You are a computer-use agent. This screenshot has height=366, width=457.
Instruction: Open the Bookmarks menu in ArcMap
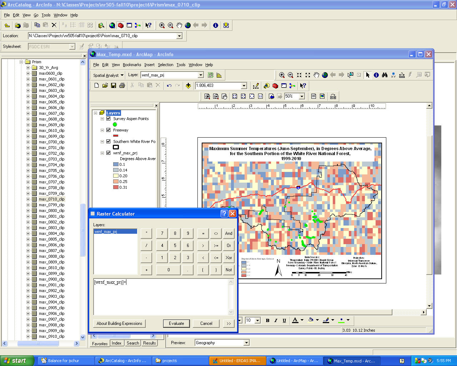click(x=132, y=65)
